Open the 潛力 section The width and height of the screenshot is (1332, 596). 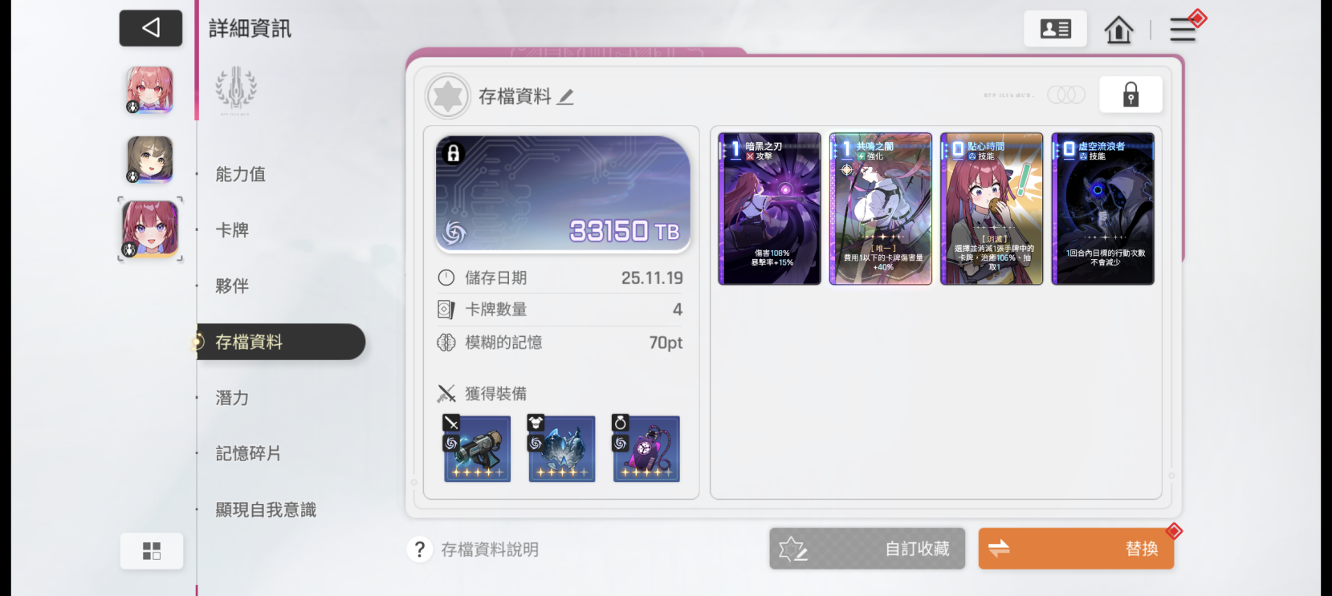pos(232,398)
